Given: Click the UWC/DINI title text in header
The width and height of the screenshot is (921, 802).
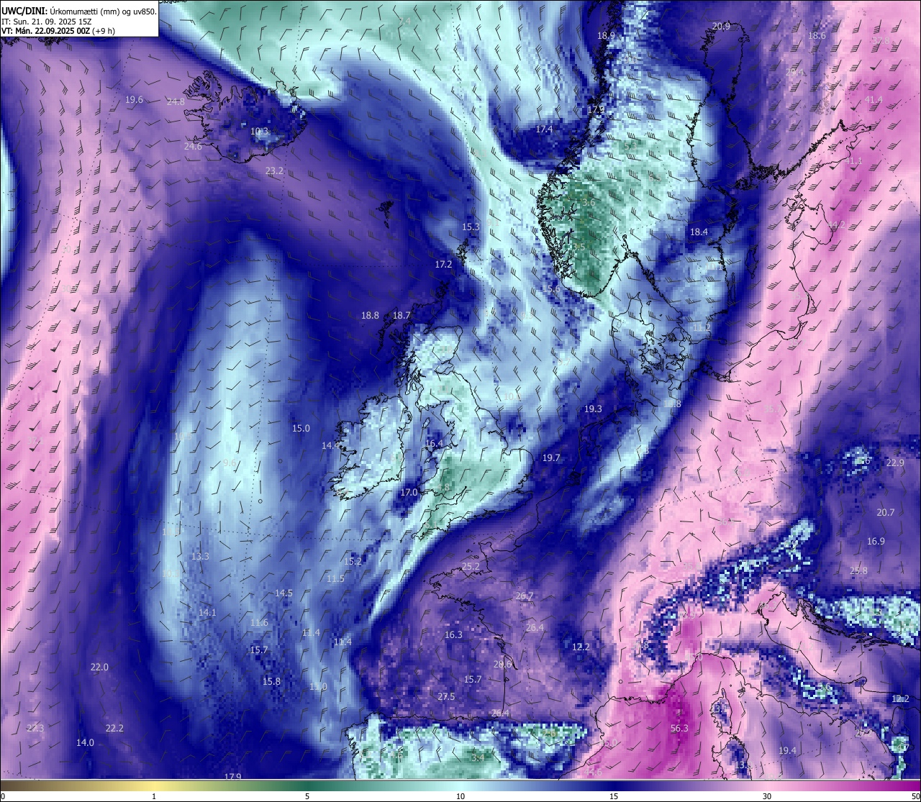Looking at the screenshot, I should click(x=24, y=11).
